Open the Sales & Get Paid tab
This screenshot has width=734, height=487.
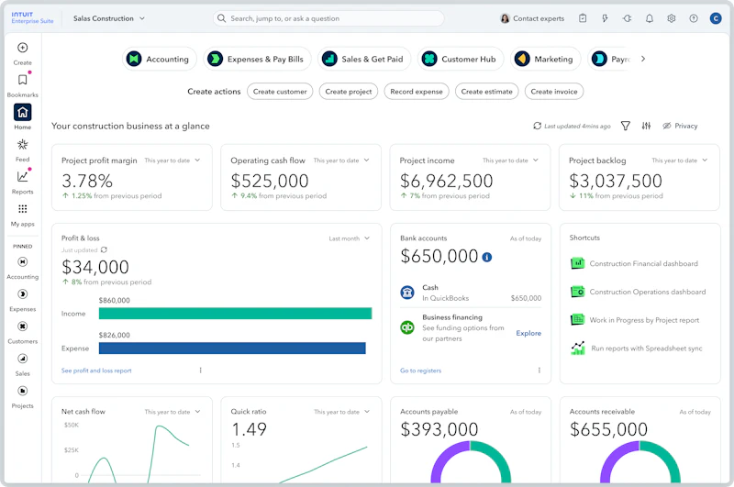click(364, 59)
